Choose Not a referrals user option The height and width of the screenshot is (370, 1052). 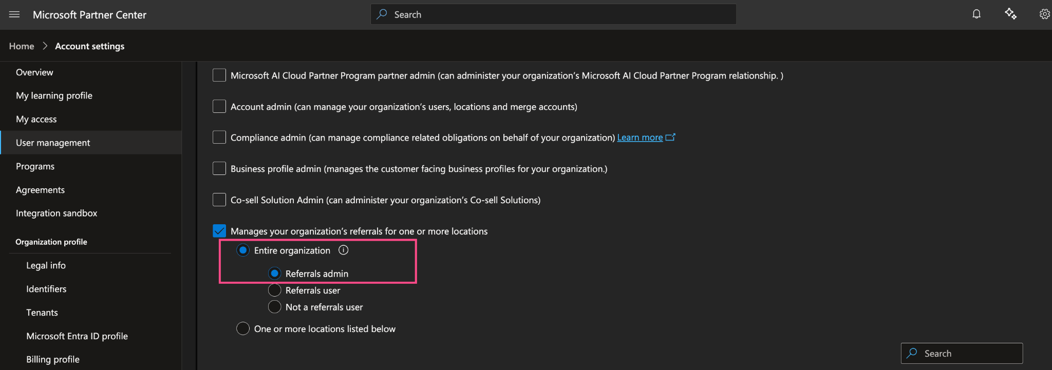tap(275, 307)
